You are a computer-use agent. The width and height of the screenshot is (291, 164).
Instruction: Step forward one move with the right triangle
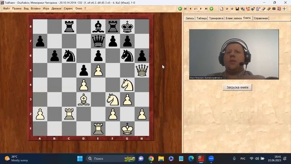pos(201,9)
